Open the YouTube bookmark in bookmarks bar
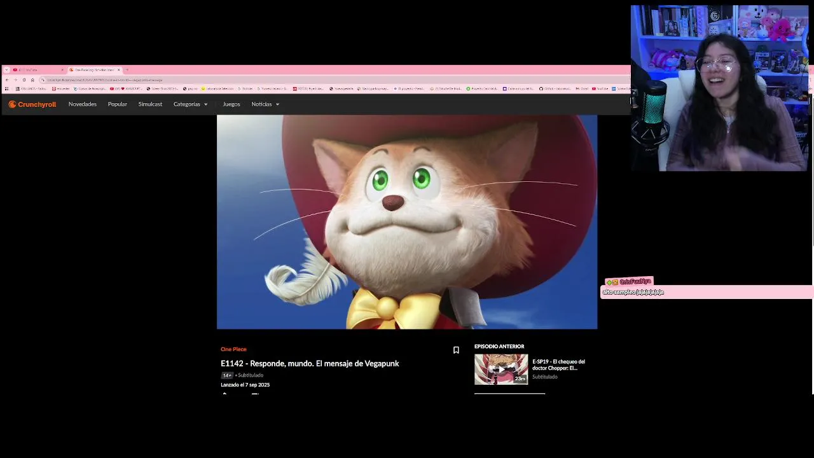 (x=600, y=88)
